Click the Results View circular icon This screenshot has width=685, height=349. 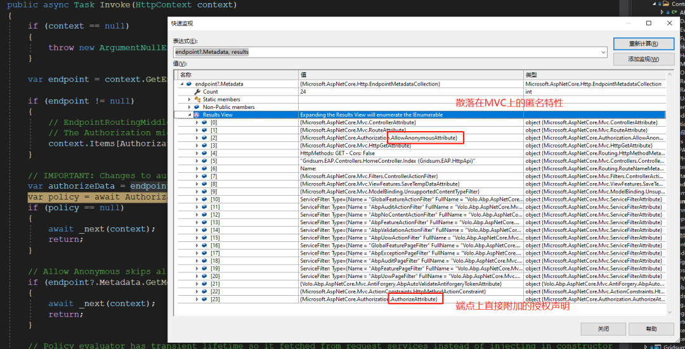pos(197,115)
